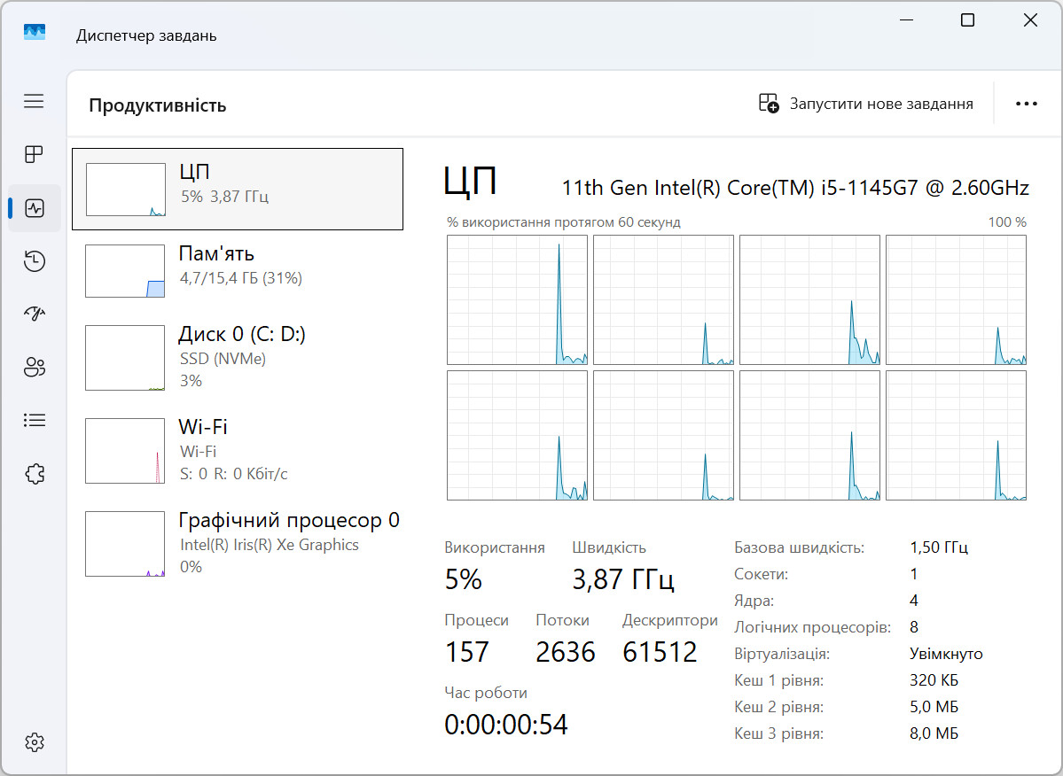Select the Wi-Fi resource entry

pyautogui.click(x=237, y=450)
